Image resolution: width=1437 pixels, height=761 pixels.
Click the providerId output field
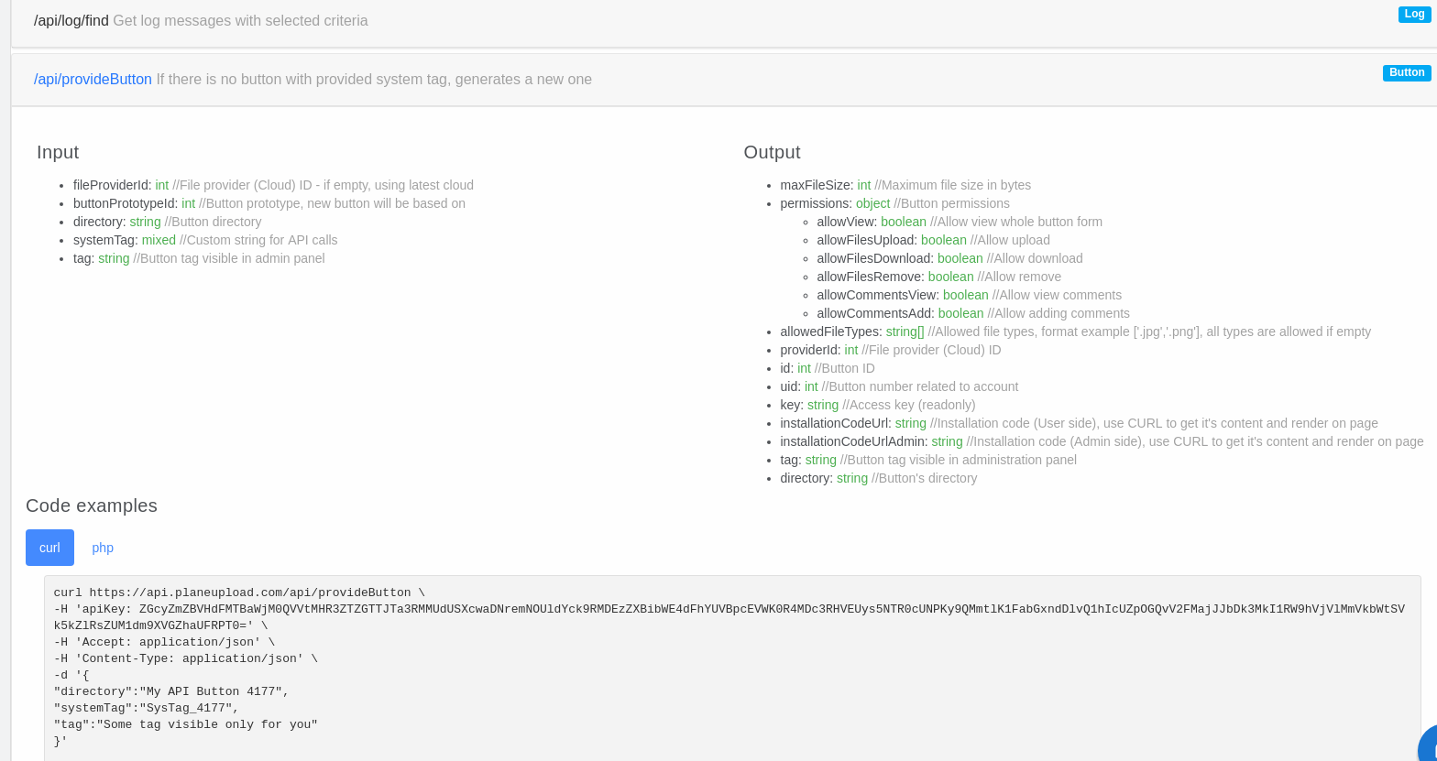click(890, 350)
